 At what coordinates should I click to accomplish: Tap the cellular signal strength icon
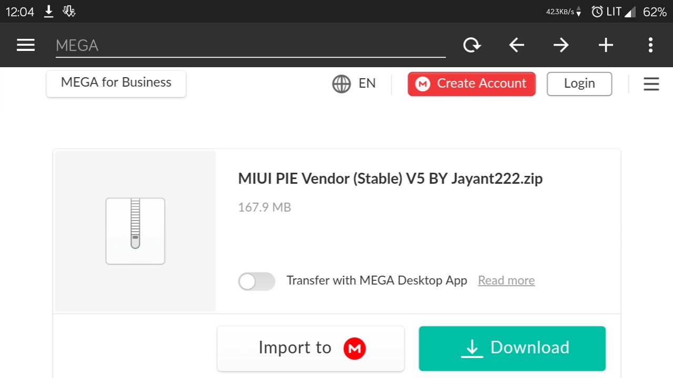point(630,12)
